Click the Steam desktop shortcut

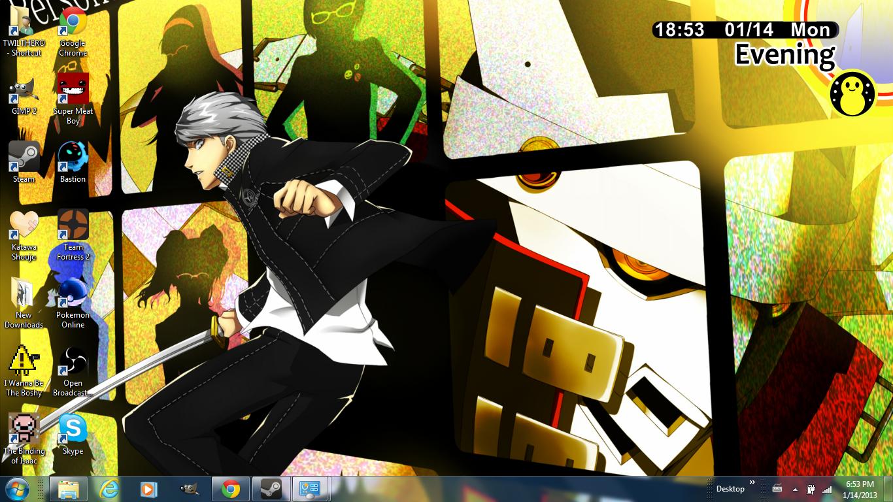point(24,162)
